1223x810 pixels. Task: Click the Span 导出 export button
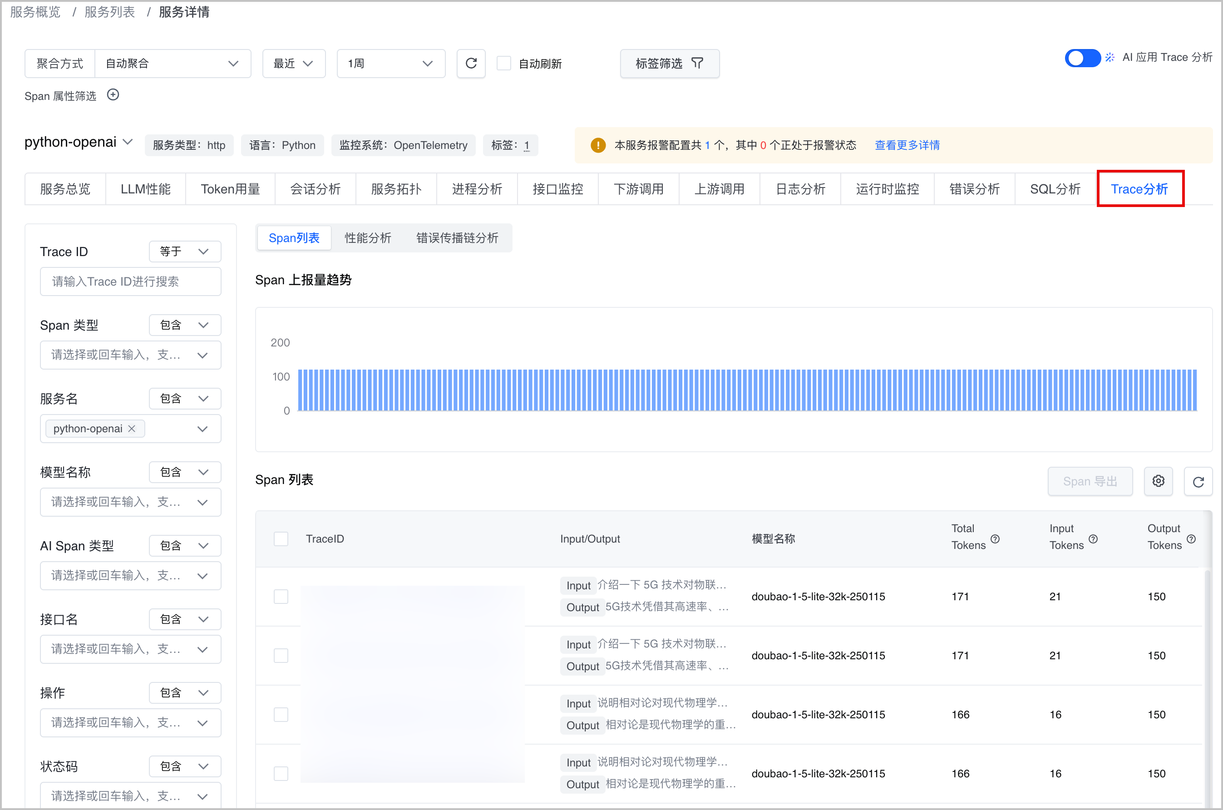[1090, 481]
